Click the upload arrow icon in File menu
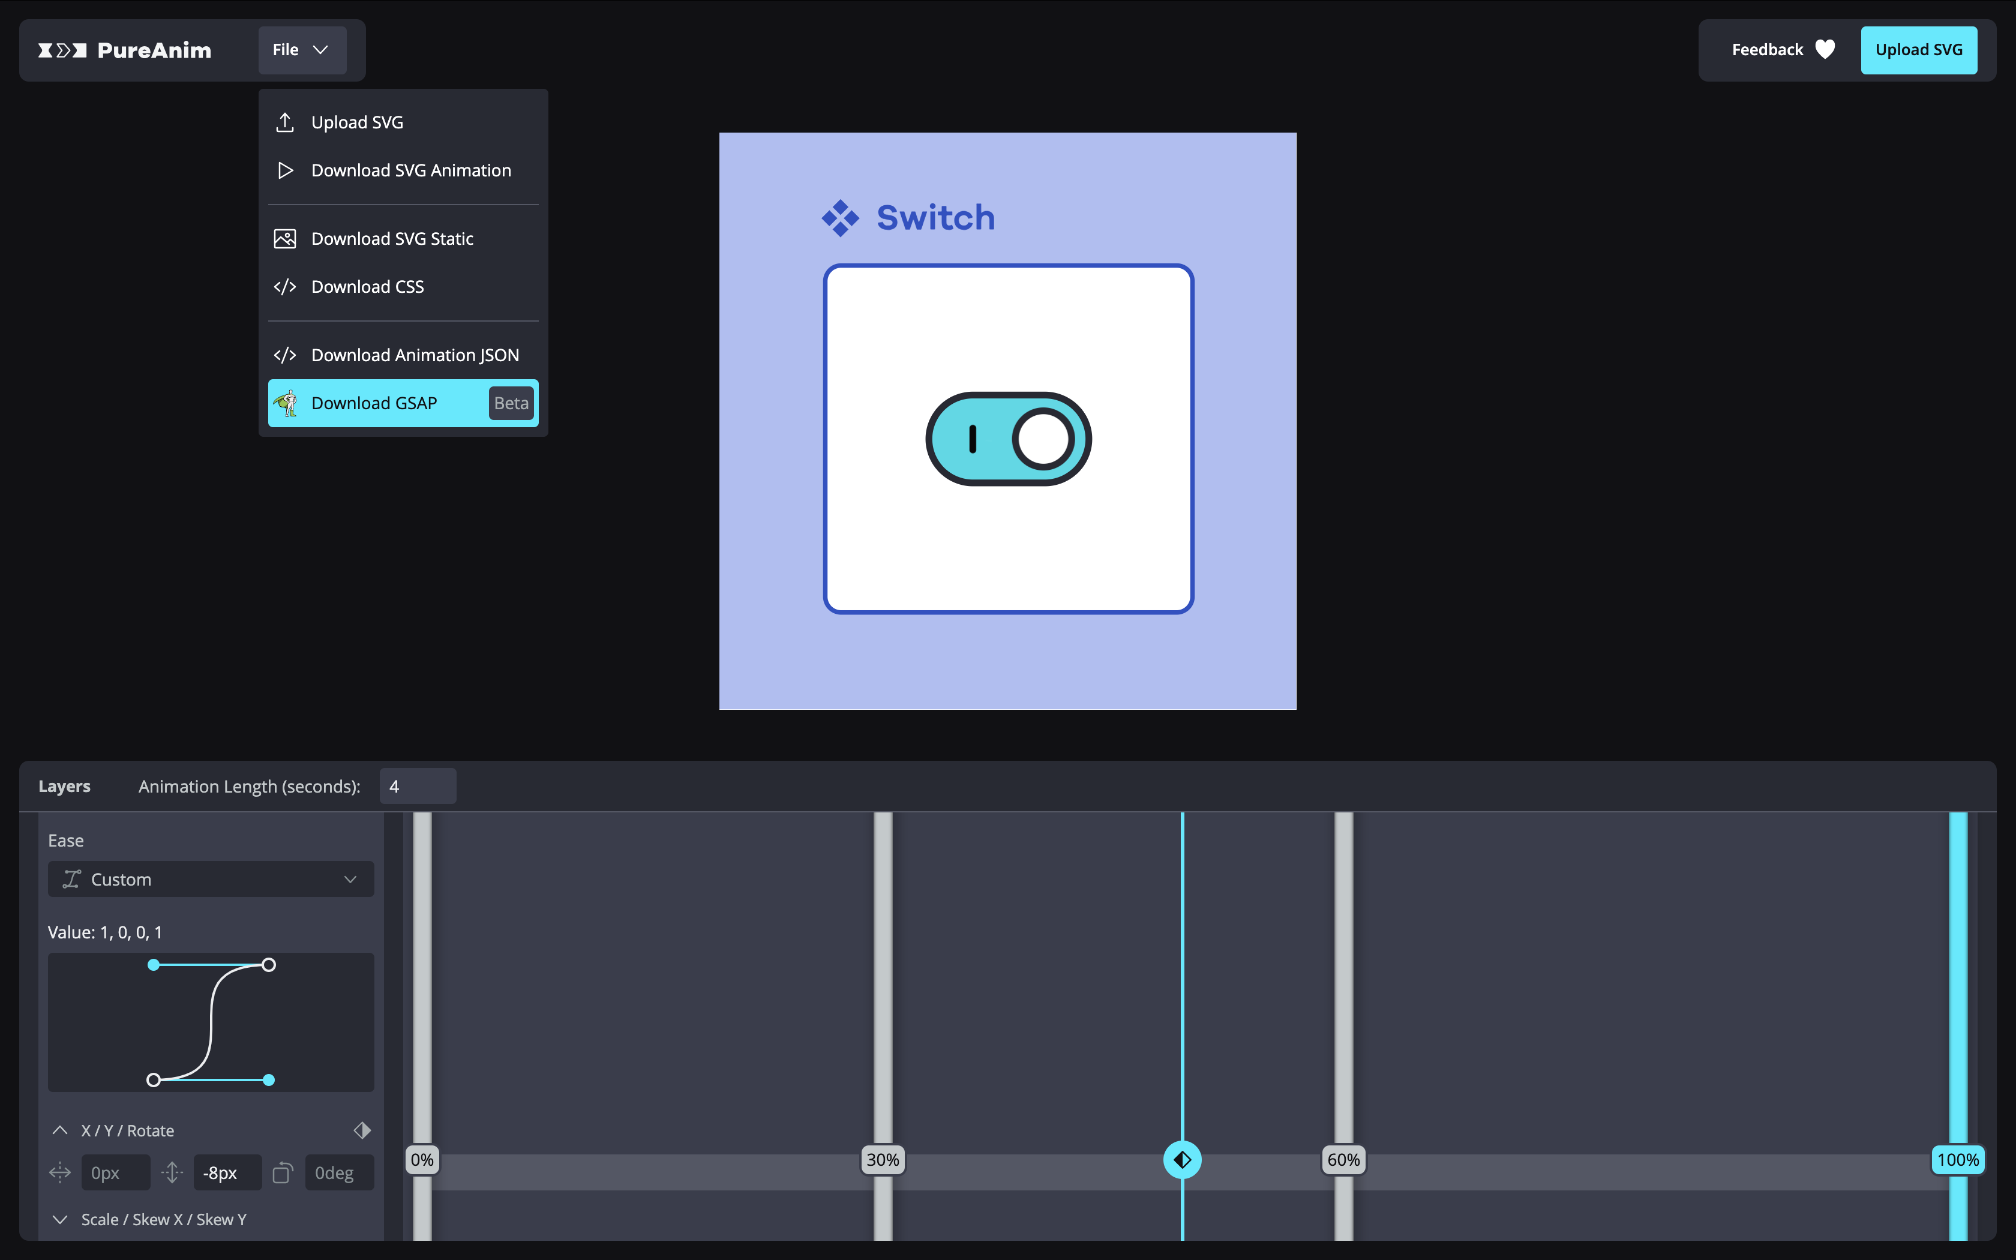This screenshot has width=2016, height=1260. (x=285, y=122)
